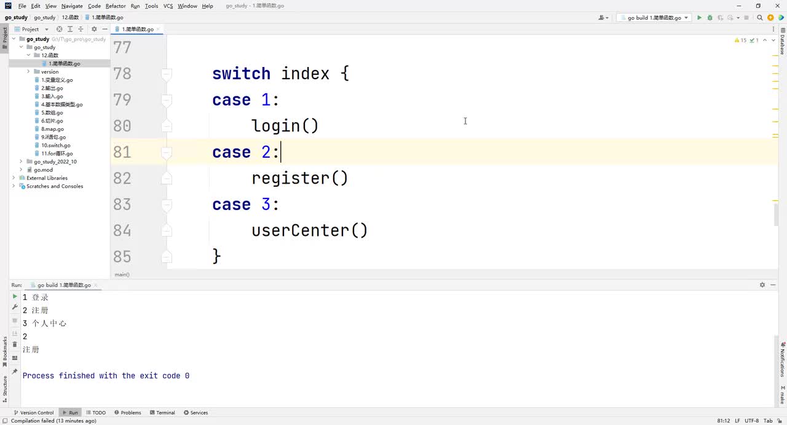Open the File menu
Screen dimensions: 787x425
(x=22, y=6)
